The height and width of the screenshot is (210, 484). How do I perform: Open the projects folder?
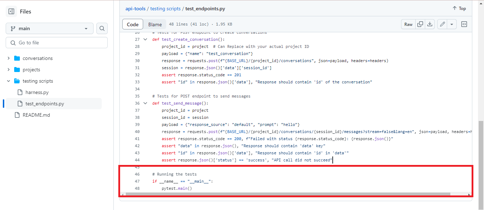(x=32, y=70)
